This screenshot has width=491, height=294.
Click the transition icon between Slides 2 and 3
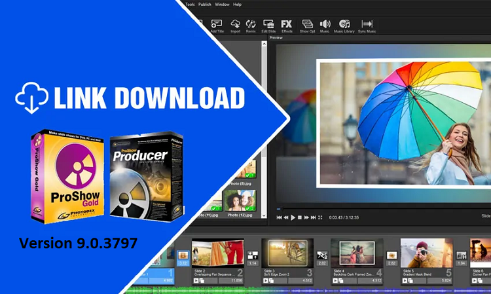253,255
